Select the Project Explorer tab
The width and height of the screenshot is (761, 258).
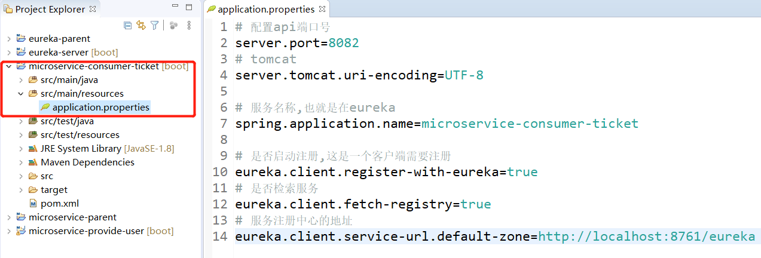[x=51, y=9]
